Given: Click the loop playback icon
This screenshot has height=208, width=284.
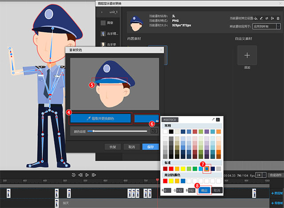Looking at the screenshot, I should tap(74, 175).
